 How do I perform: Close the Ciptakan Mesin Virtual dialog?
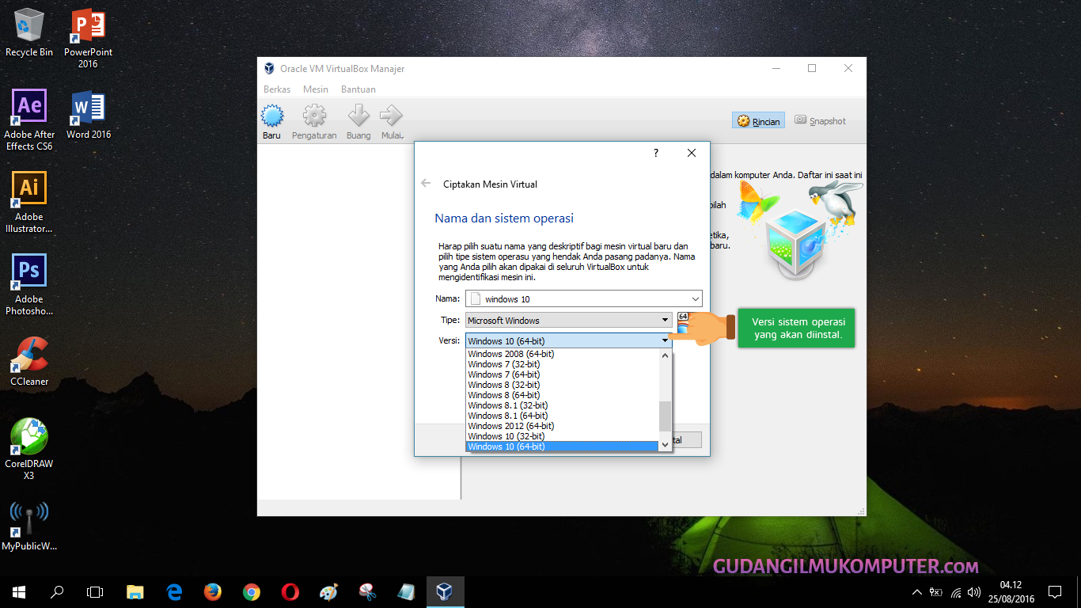coord(692,153)
